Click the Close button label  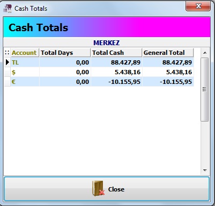coord(116,189)
